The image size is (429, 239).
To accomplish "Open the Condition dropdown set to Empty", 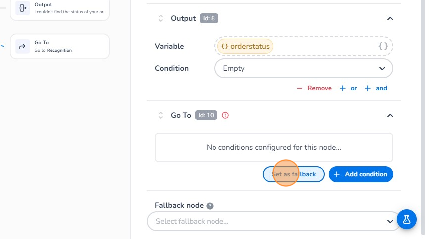I will 303,68.
